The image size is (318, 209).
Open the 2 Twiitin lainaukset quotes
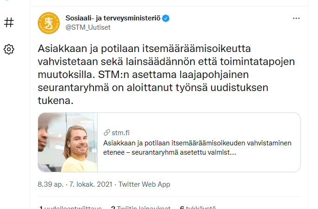click(x=140, y=207)
